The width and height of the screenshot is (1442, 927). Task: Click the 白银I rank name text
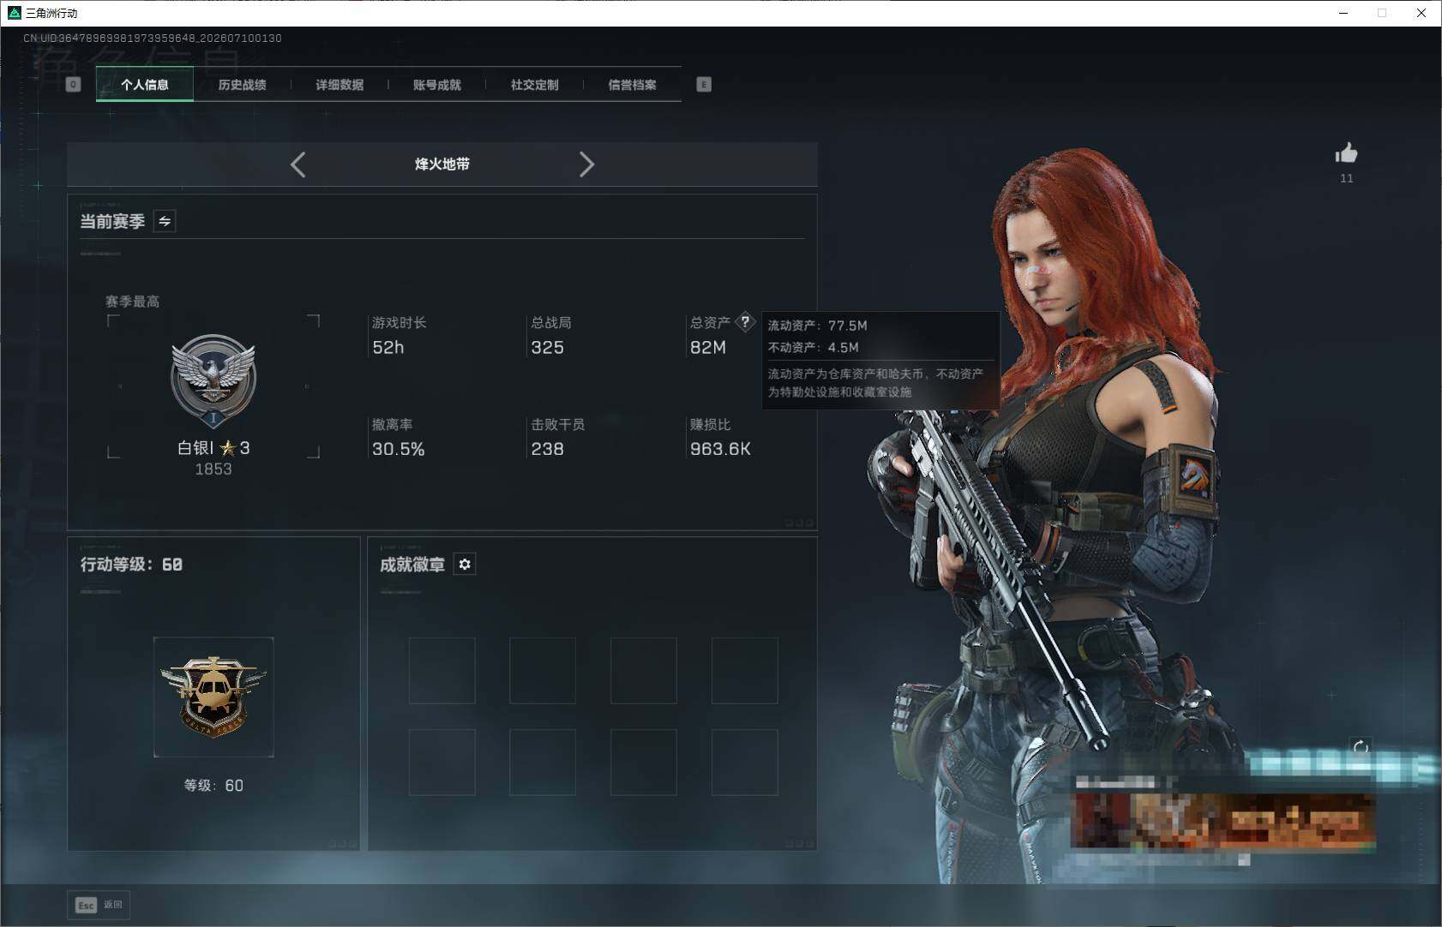pos(195,447)
